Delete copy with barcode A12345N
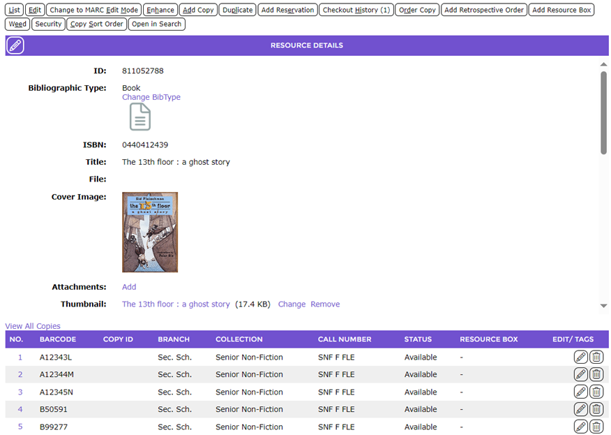The width and height of the screenshot is (611, 435). coord(596,392)
